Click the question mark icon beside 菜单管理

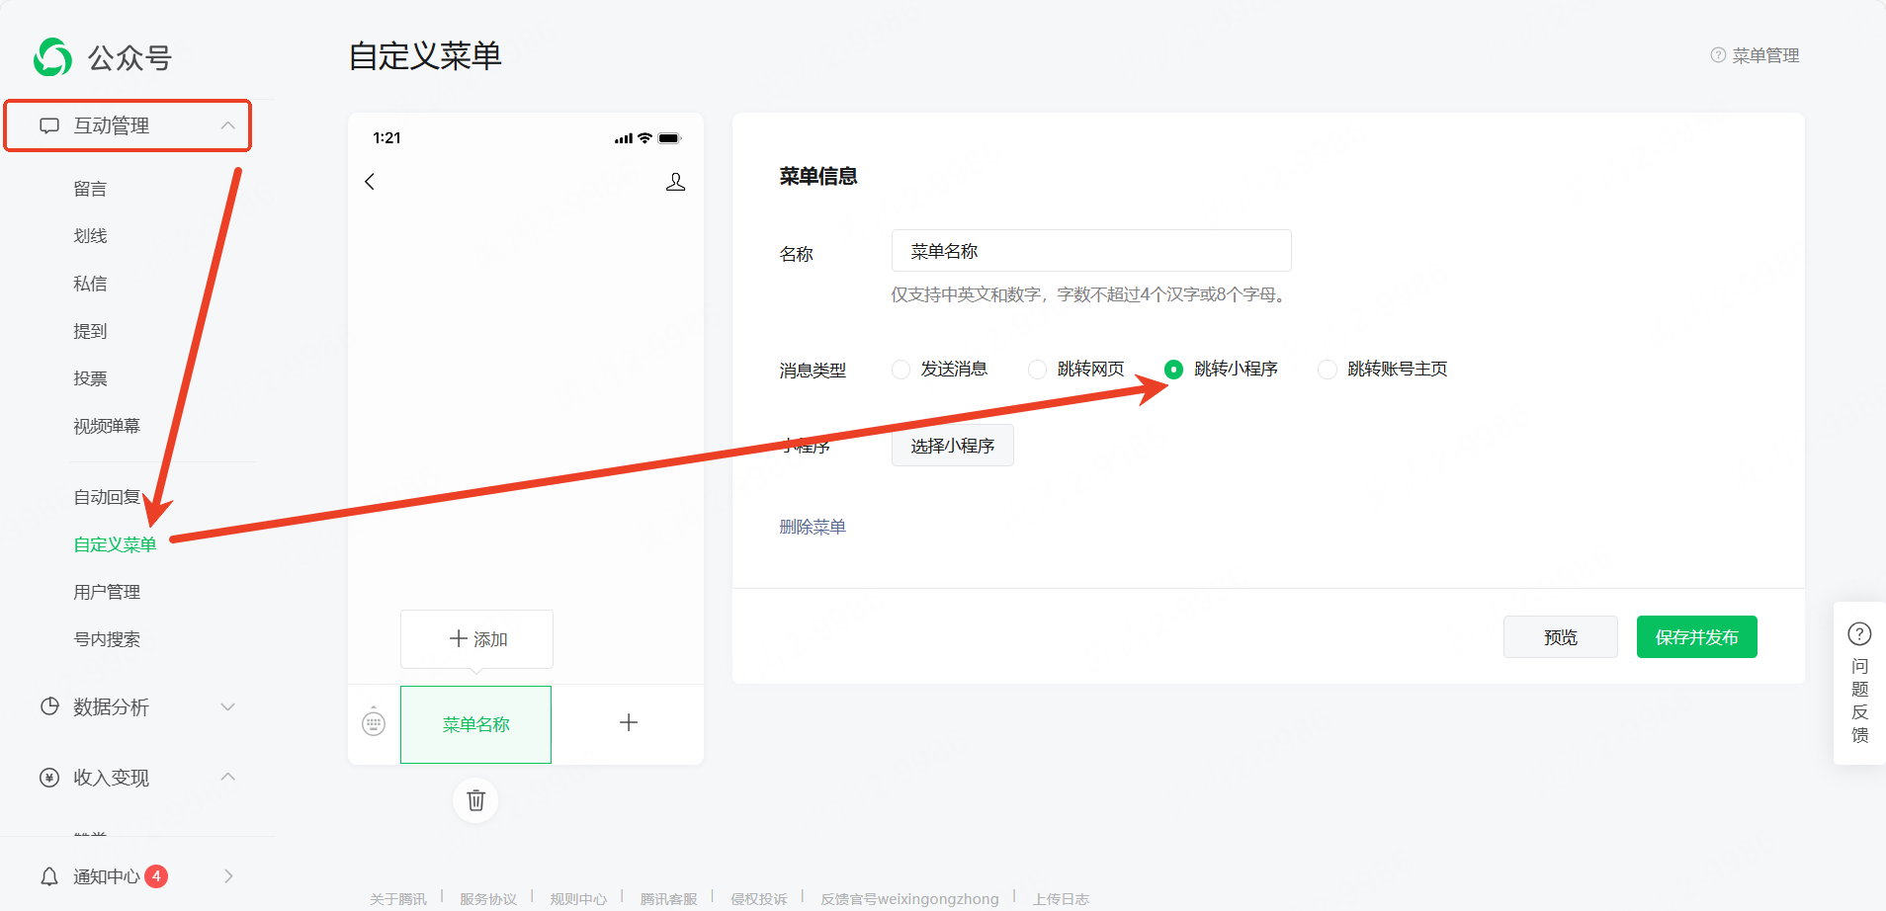(1718, 55)
